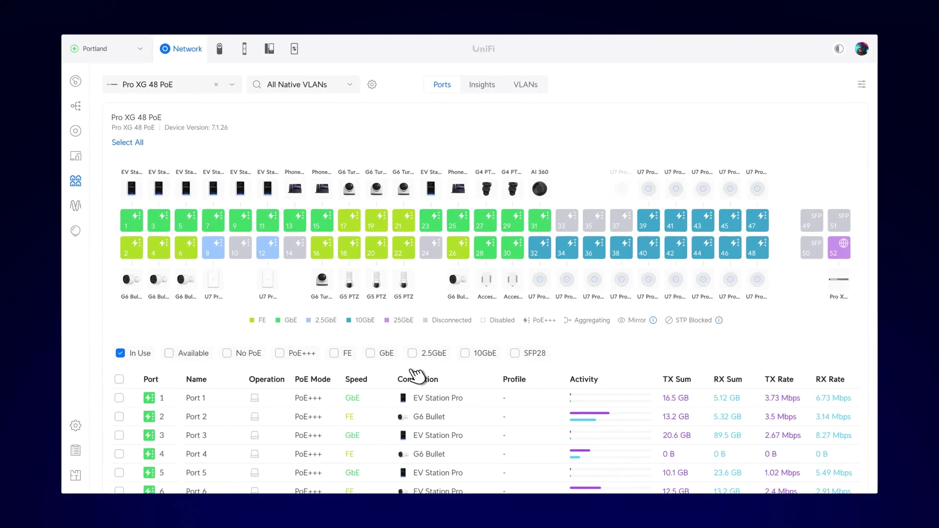
Task: Check the 10GbE speed filter
Action: [x=465, y=353]
